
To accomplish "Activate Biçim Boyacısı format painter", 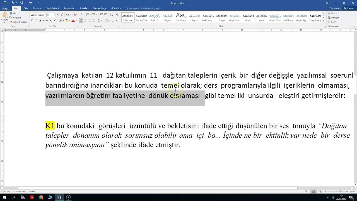I will 18,22.
